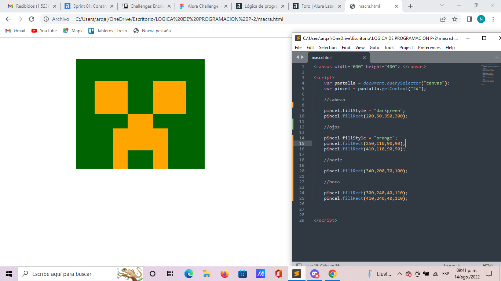Screen dimensions: 501x281
Task: Open Microsoft Store from taskbar
Action: coord(242,274)
